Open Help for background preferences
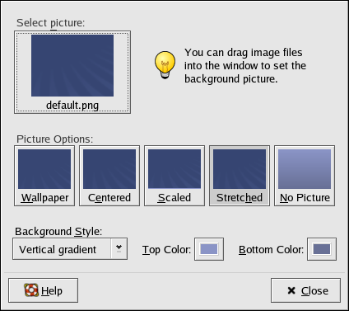 44,290
